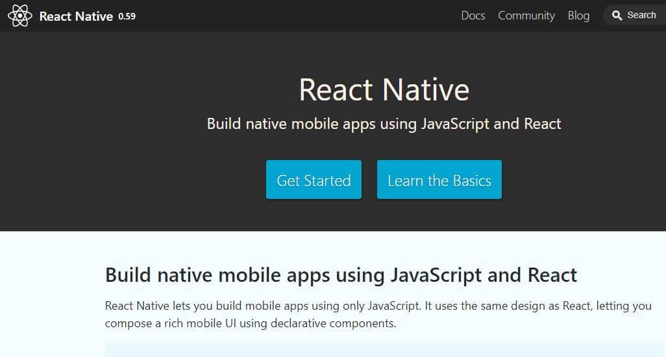Viewport: 666px width, 357px height.
Task: Click the paragraph starting 'React Native lets you'
Action: click(x=378, y=314)
